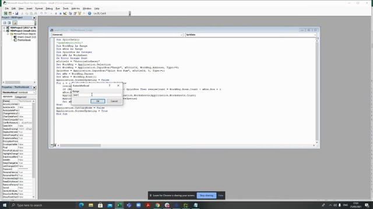Collapse the second VBAProject tree node
Viewport: 373px width, 209px height.
[x=4, y=31]
